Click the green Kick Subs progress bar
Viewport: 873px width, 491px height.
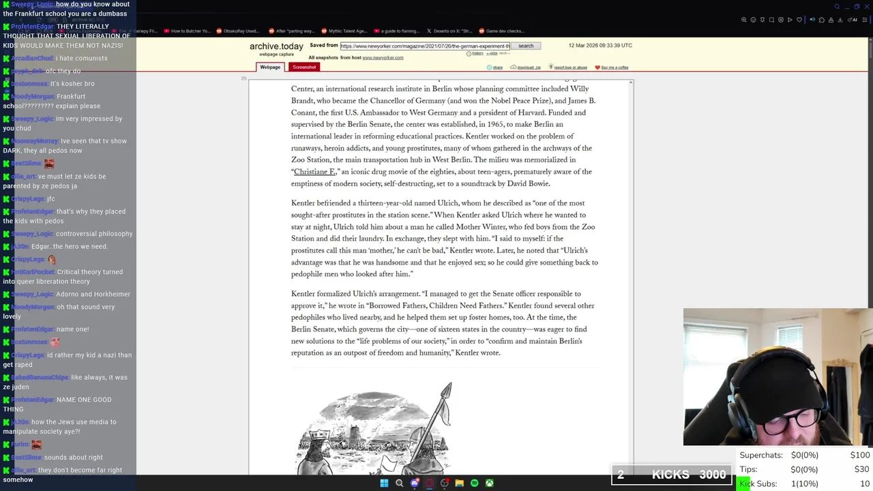[x=745, y=483]
